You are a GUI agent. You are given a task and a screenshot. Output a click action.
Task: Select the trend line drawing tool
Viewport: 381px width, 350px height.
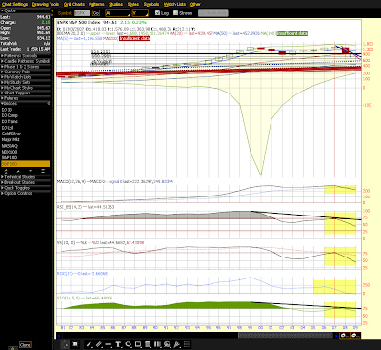pyautogui.click(x=90, y=344)
